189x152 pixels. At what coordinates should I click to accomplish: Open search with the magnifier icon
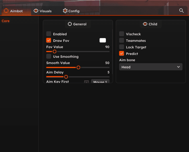click(181, 11)
